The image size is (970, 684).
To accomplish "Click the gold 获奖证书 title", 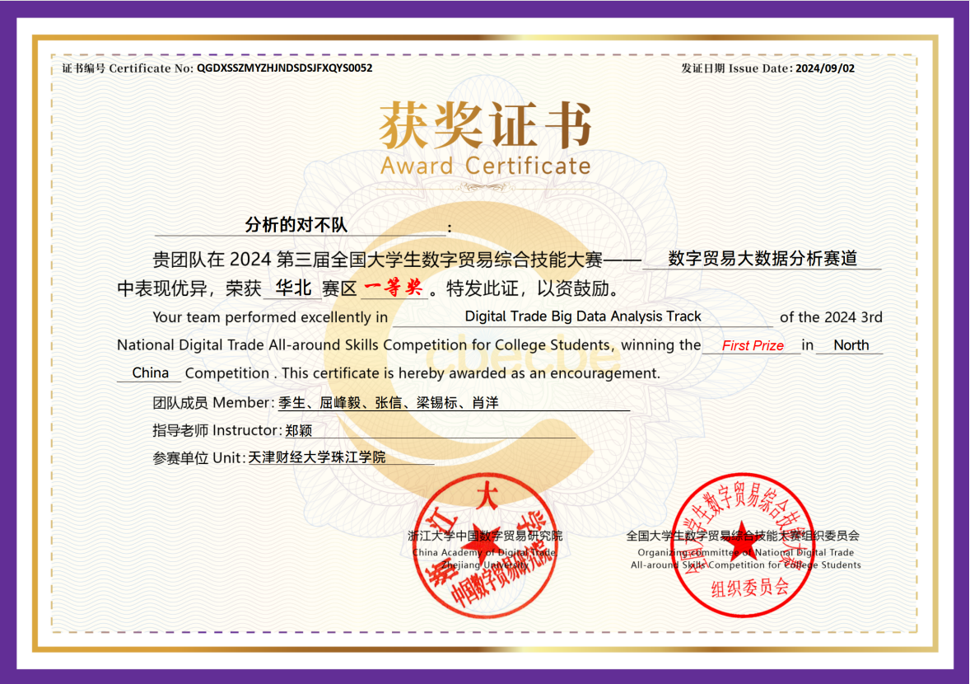I will [485, 125].
